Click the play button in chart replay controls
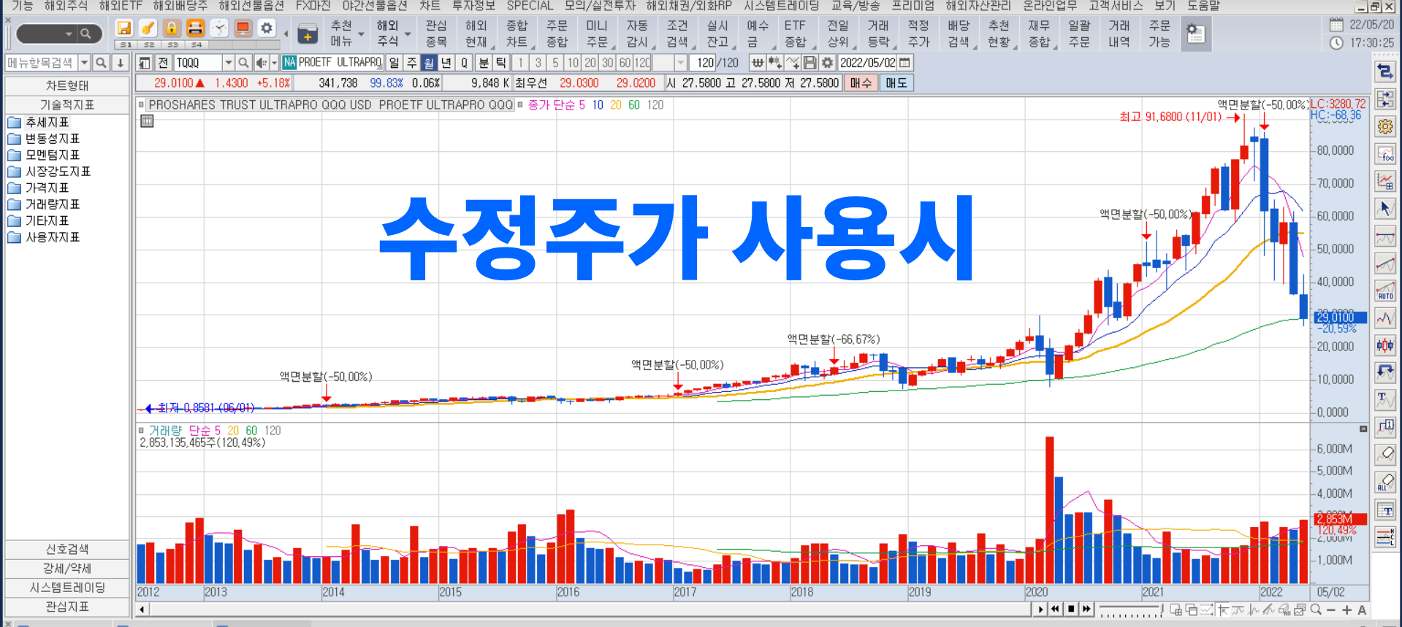Image resolution: width=1402 pixels, height=627 pixels. tap(1040, 609)
